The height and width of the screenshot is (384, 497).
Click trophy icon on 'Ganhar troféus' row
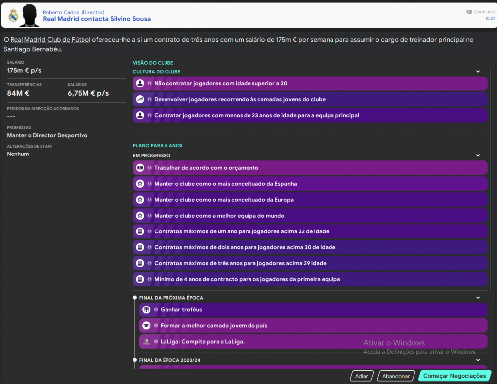(x=146, y=310)
